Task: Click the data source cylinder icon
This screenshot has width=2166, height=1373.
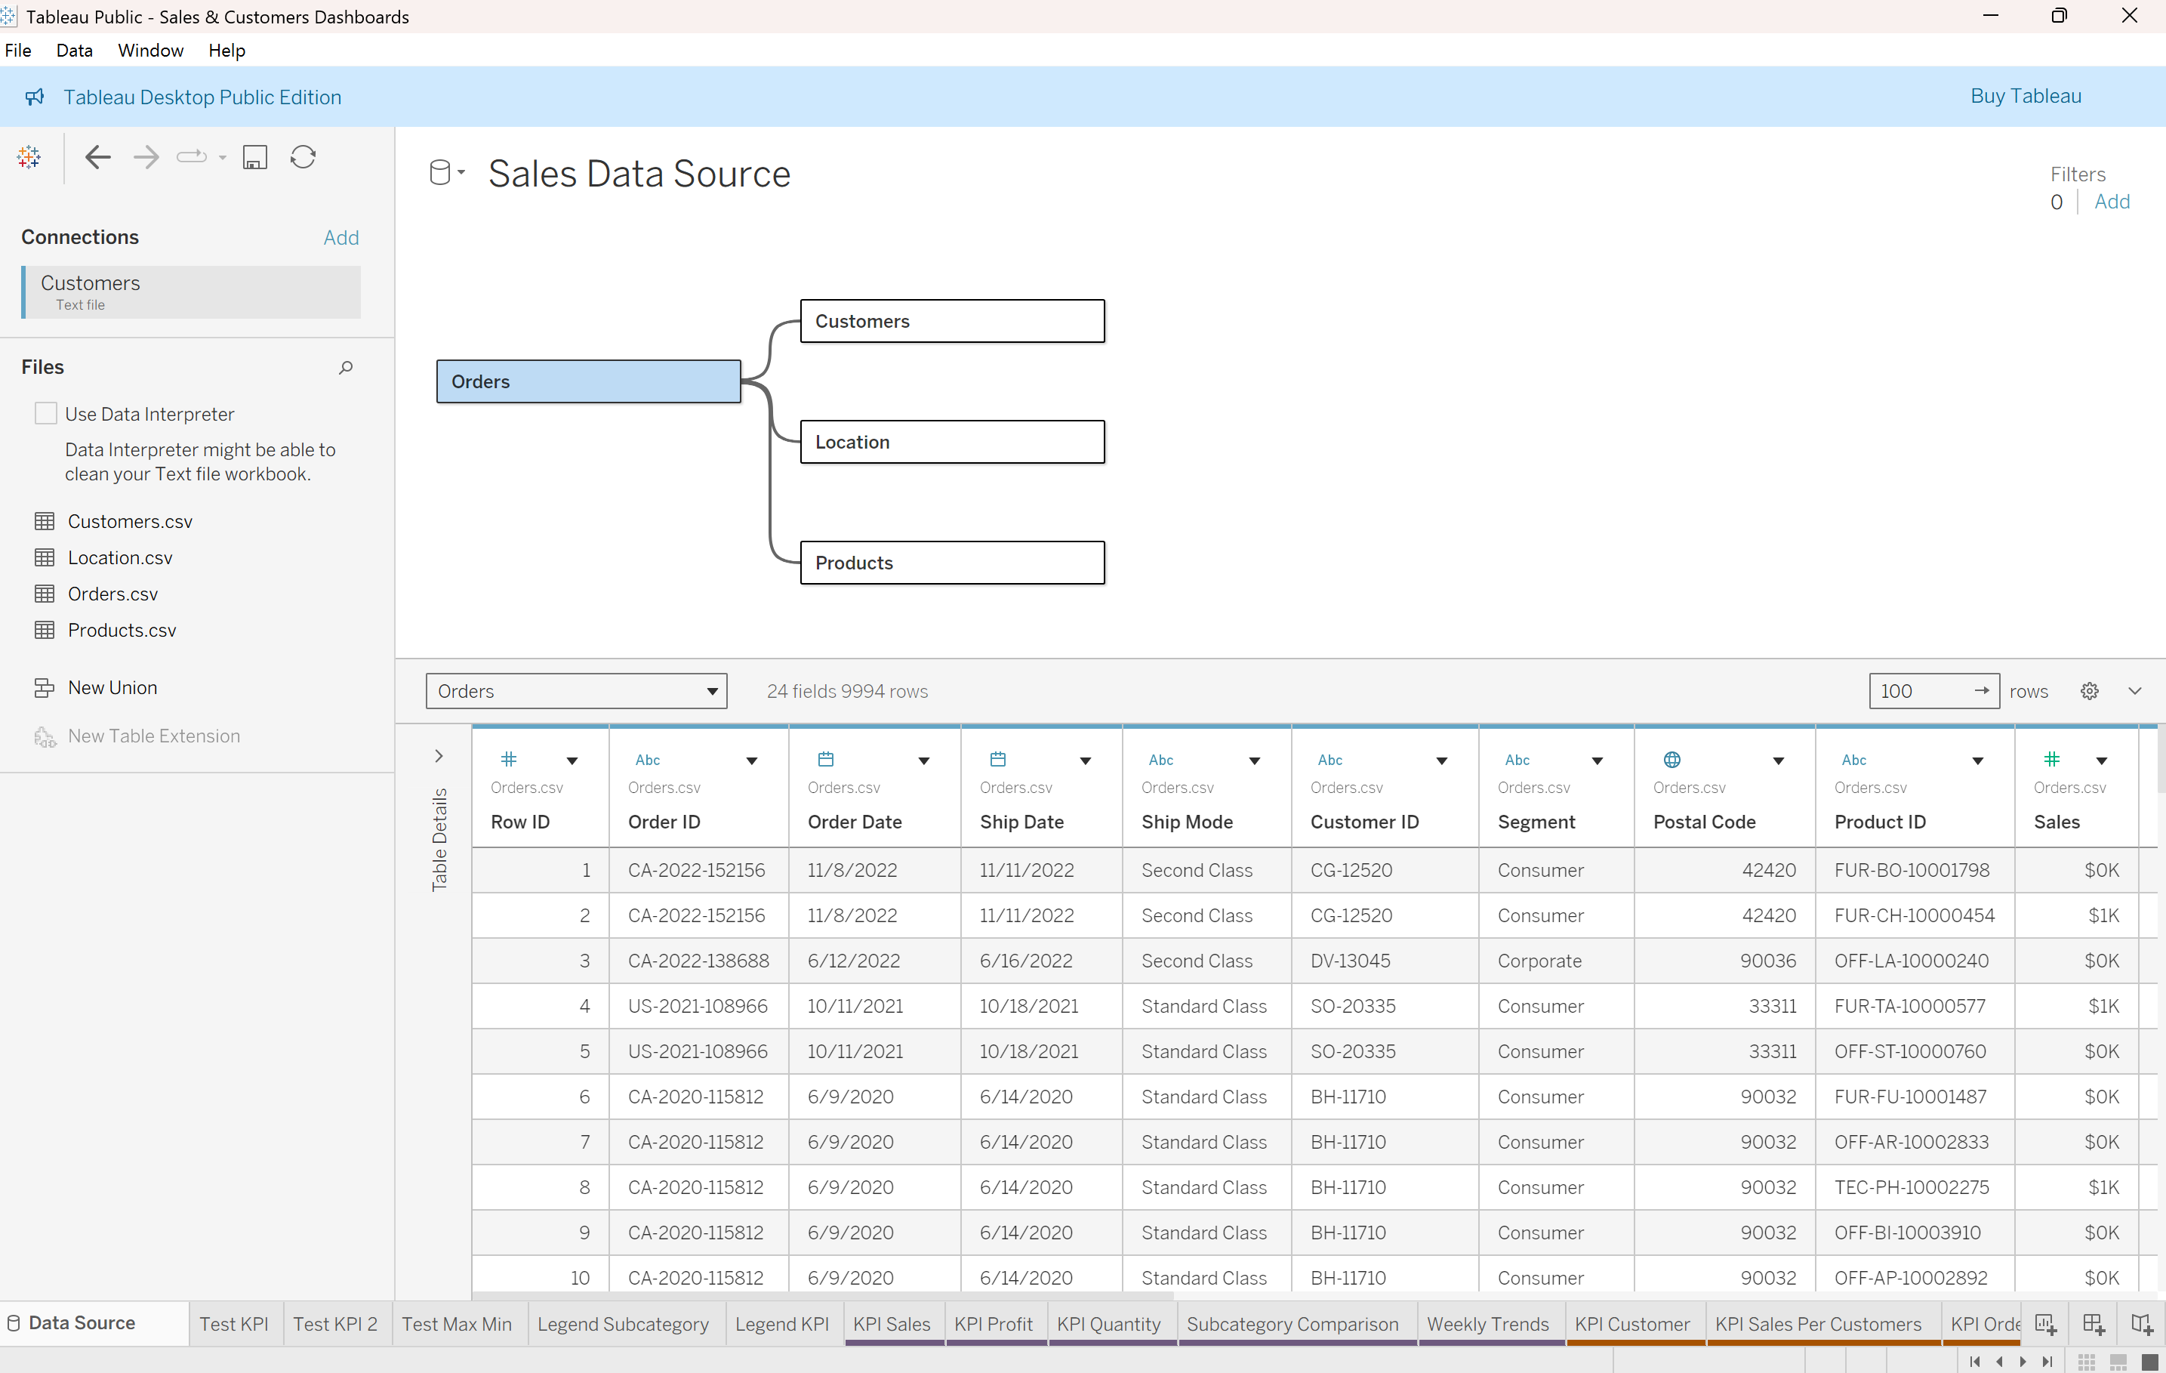Action: [x=440, y=172]
